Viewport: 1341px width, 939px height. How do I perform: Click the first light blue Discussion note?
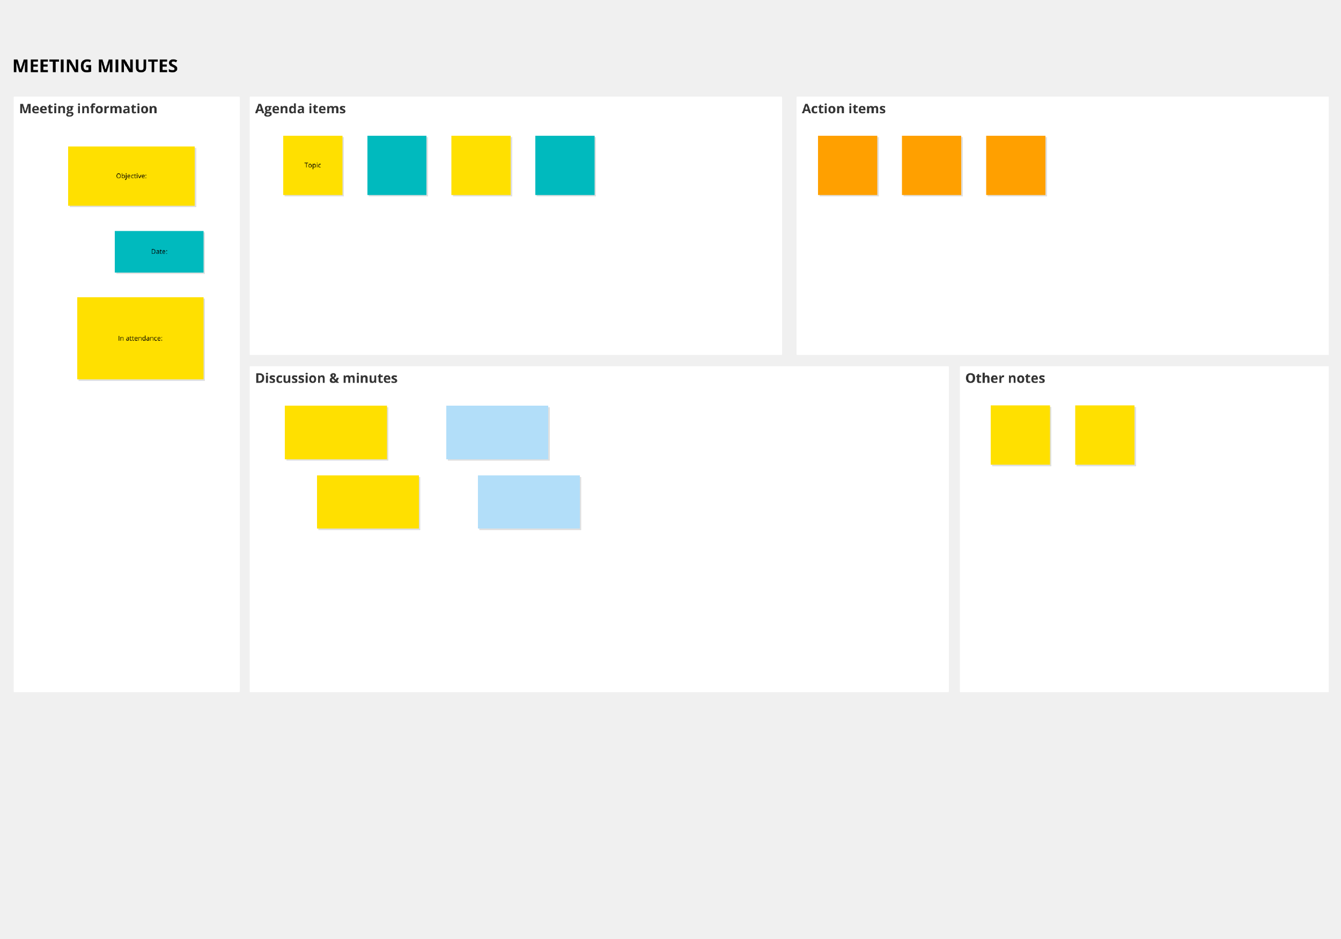click(496, 431)
